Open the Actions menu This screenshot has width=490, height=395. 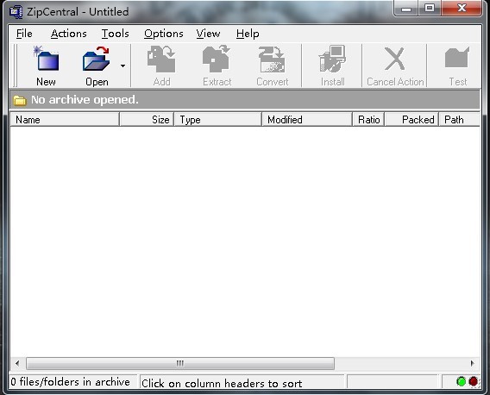(x=69, y=34)
